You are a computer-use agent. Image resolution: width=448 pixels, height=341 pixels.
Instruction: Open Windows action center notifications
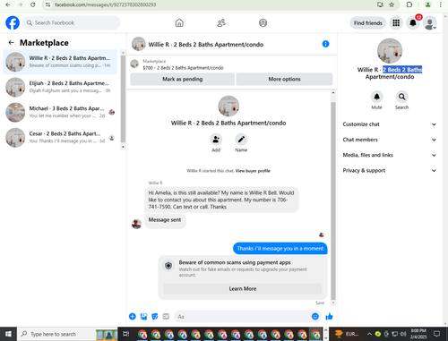pyautogui.click(x=436, y=334)
